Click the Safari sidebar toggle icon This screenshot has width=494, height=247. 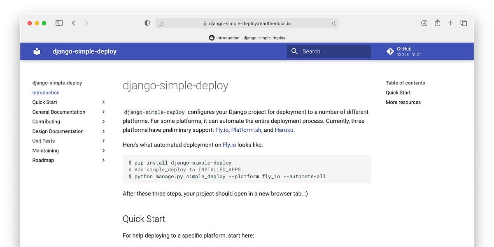click(x=59, y=23)
